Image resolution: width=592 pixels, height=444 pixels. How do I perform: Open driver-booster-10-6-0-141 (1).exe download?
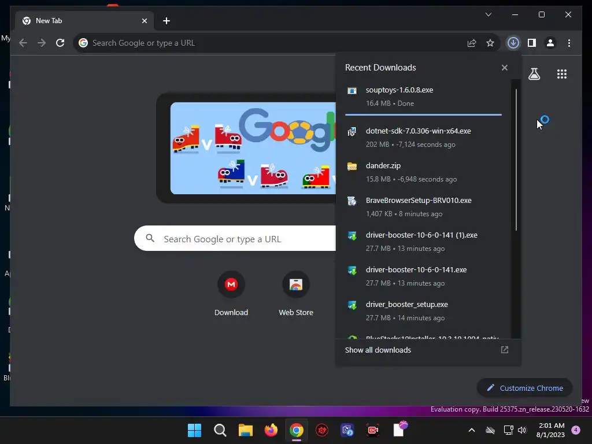(x=423, y=242)
